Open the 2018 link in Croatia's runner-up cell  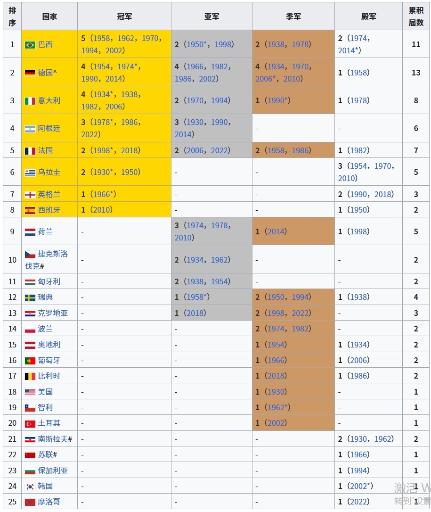click(x=195, y=313)
